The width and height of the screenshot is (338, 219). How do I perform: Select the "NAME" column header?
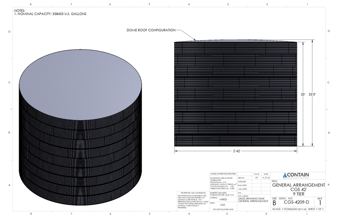pyautogui.click(x=256, y=174)
